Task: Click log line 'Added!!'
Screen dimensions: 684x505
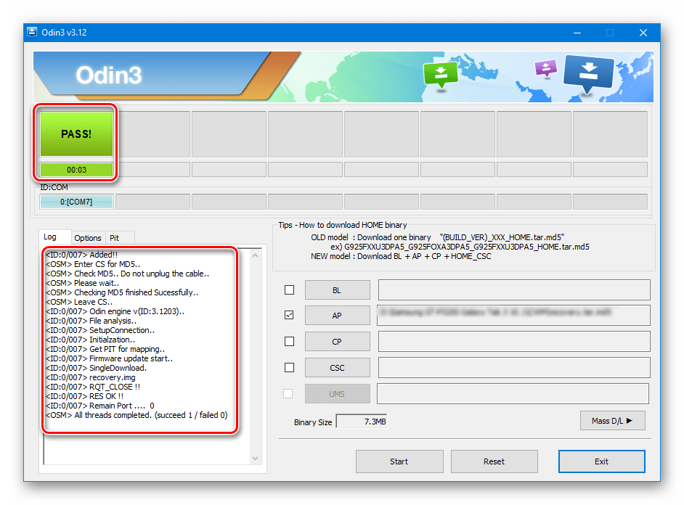Action: click(x=81, y=255)
